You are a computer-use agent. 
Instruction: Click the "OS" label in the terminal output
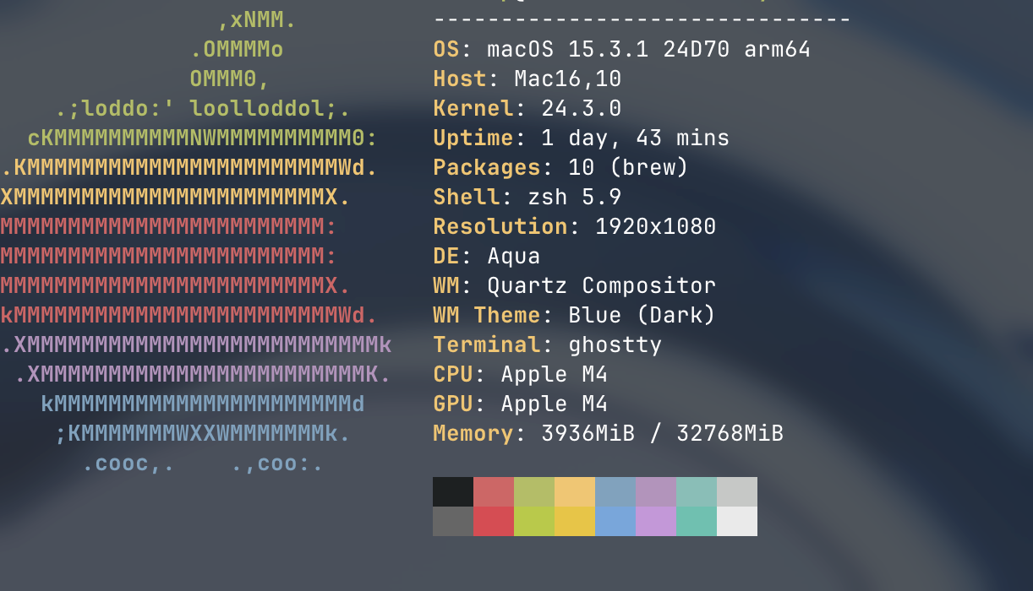pos(446,49)
